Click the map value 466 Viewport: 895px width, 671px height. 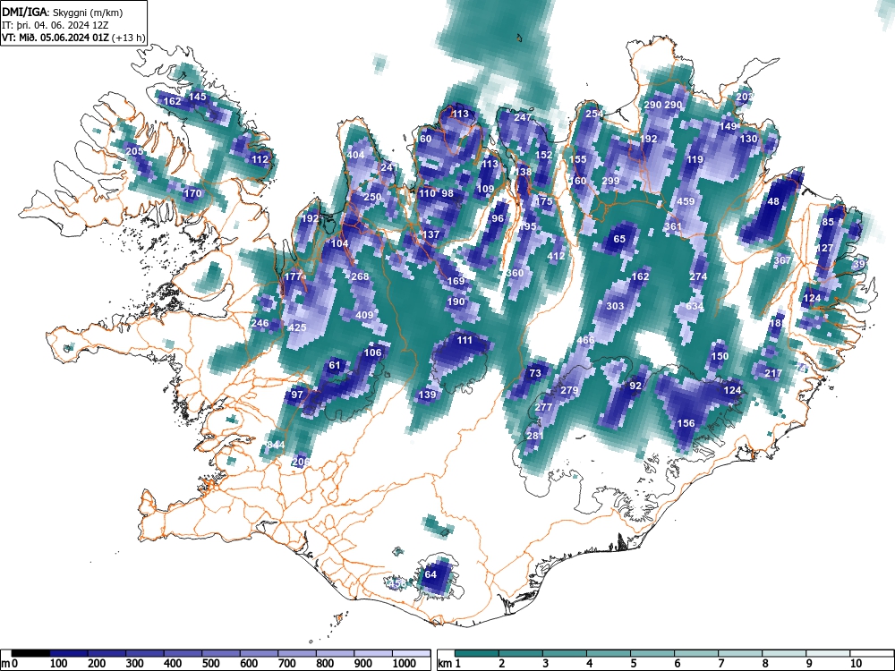(585, 340)
